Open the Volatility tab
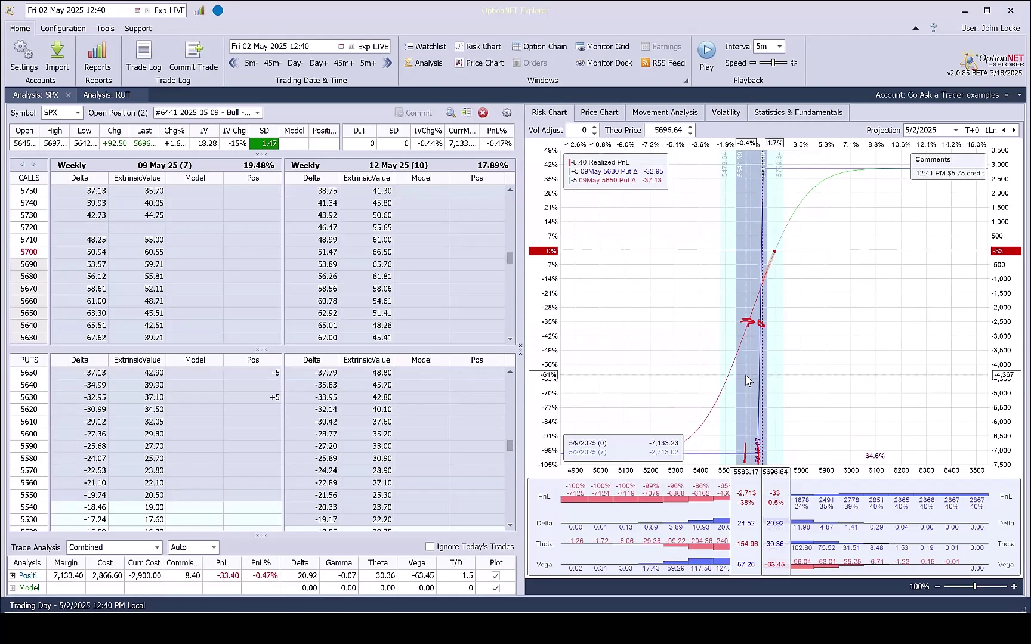Viewport: 1031px width, 644px height. [726, 112]
